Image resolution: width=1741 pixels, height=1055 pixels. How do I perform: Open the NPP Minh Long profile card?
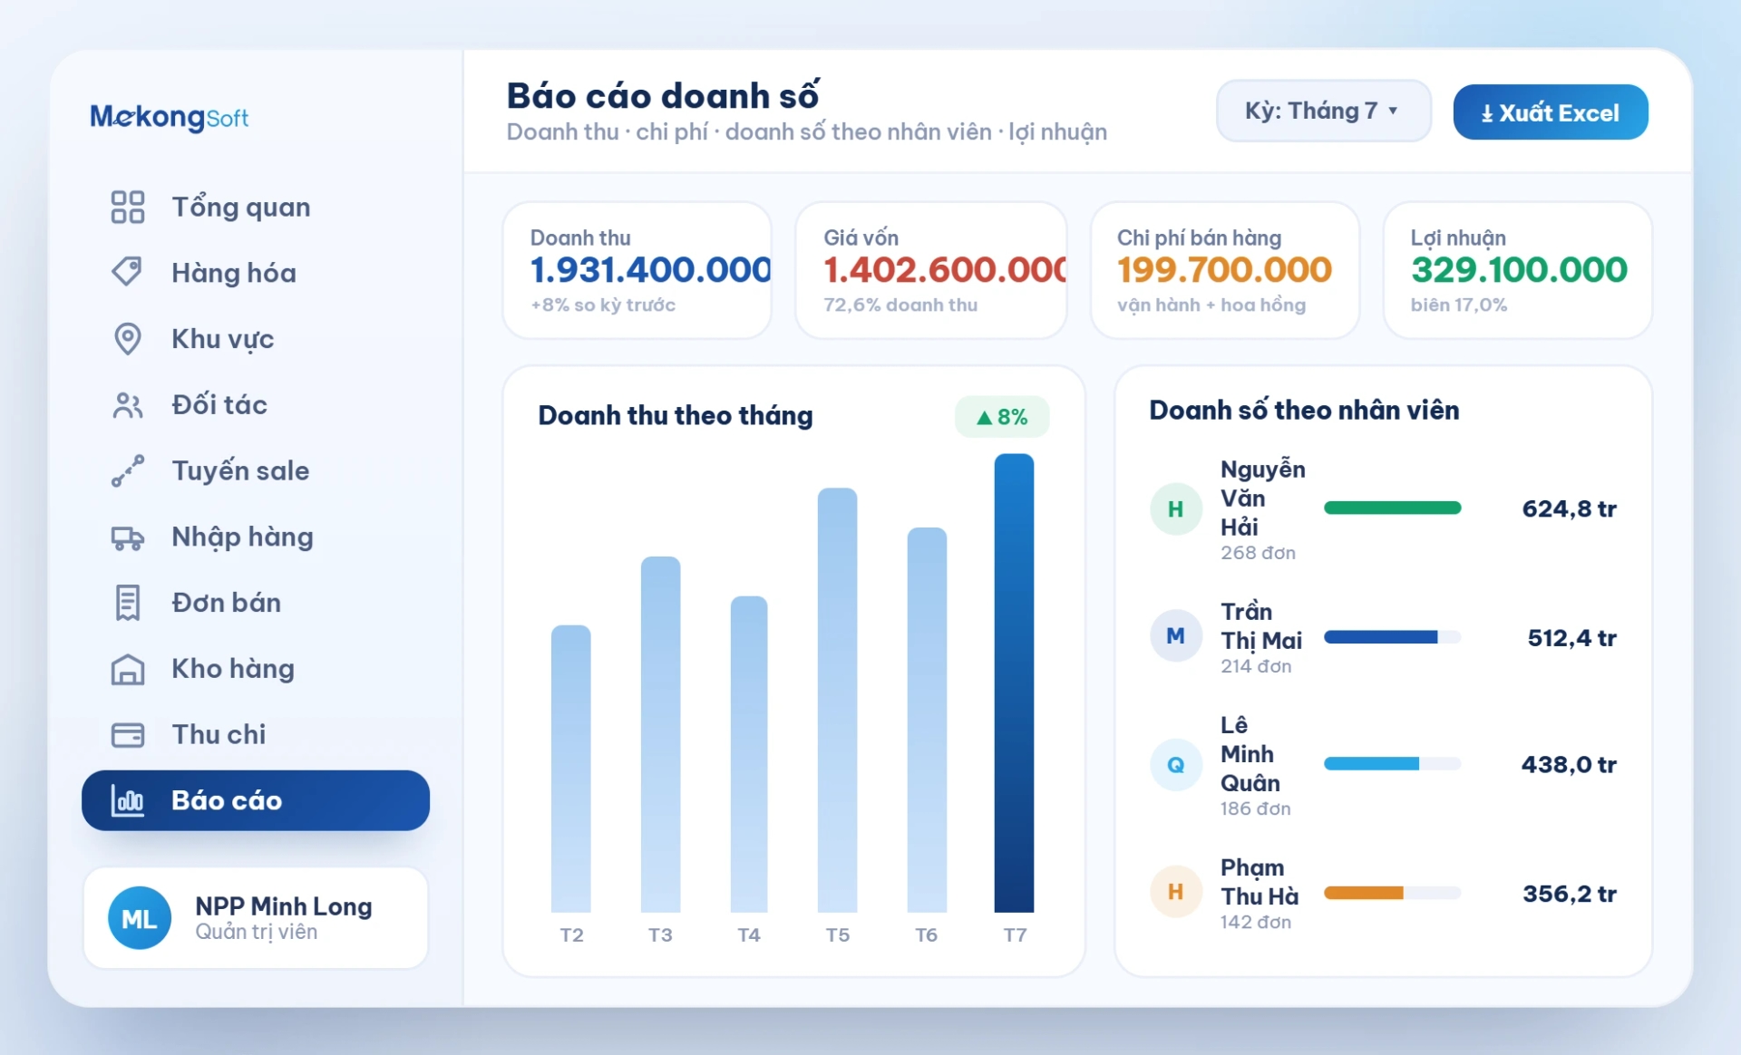255,918
